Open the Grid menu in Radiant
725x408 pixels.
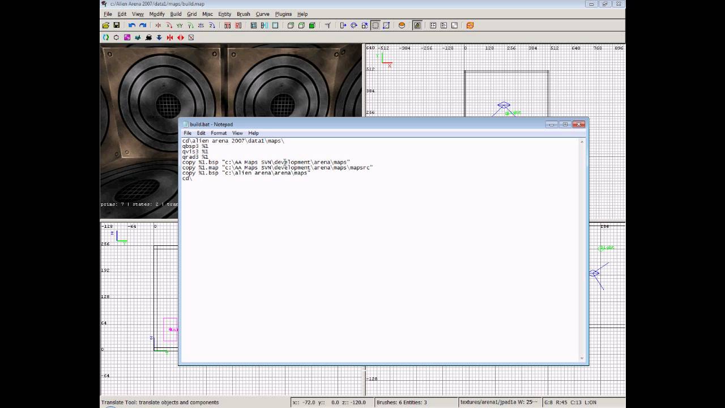coord(192,14)
